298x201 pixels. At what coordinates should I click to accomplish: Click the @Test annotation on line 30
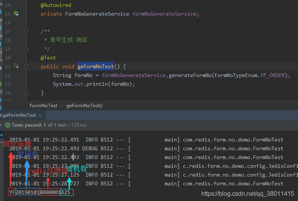click(48, 58)
